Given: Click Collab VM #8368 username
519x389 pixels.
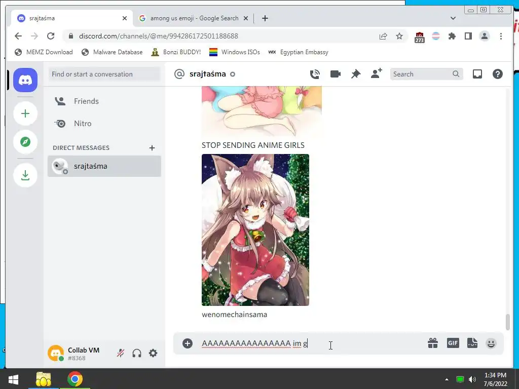Looking at the screenshot, I should (x=84, y=354).
